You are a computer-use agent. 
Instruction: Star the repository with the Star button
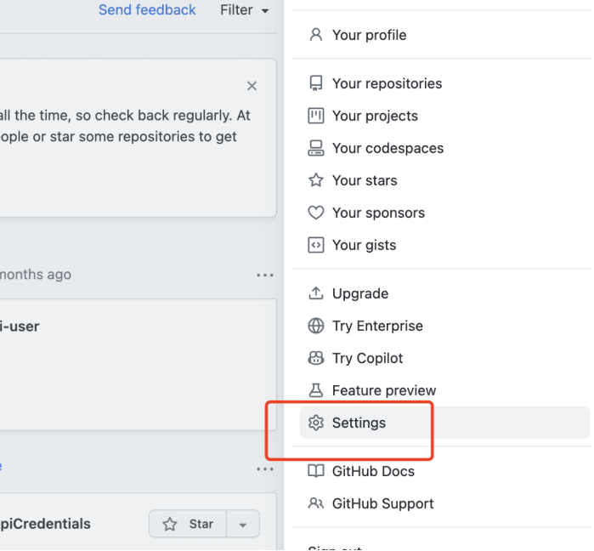coord(189,524)
